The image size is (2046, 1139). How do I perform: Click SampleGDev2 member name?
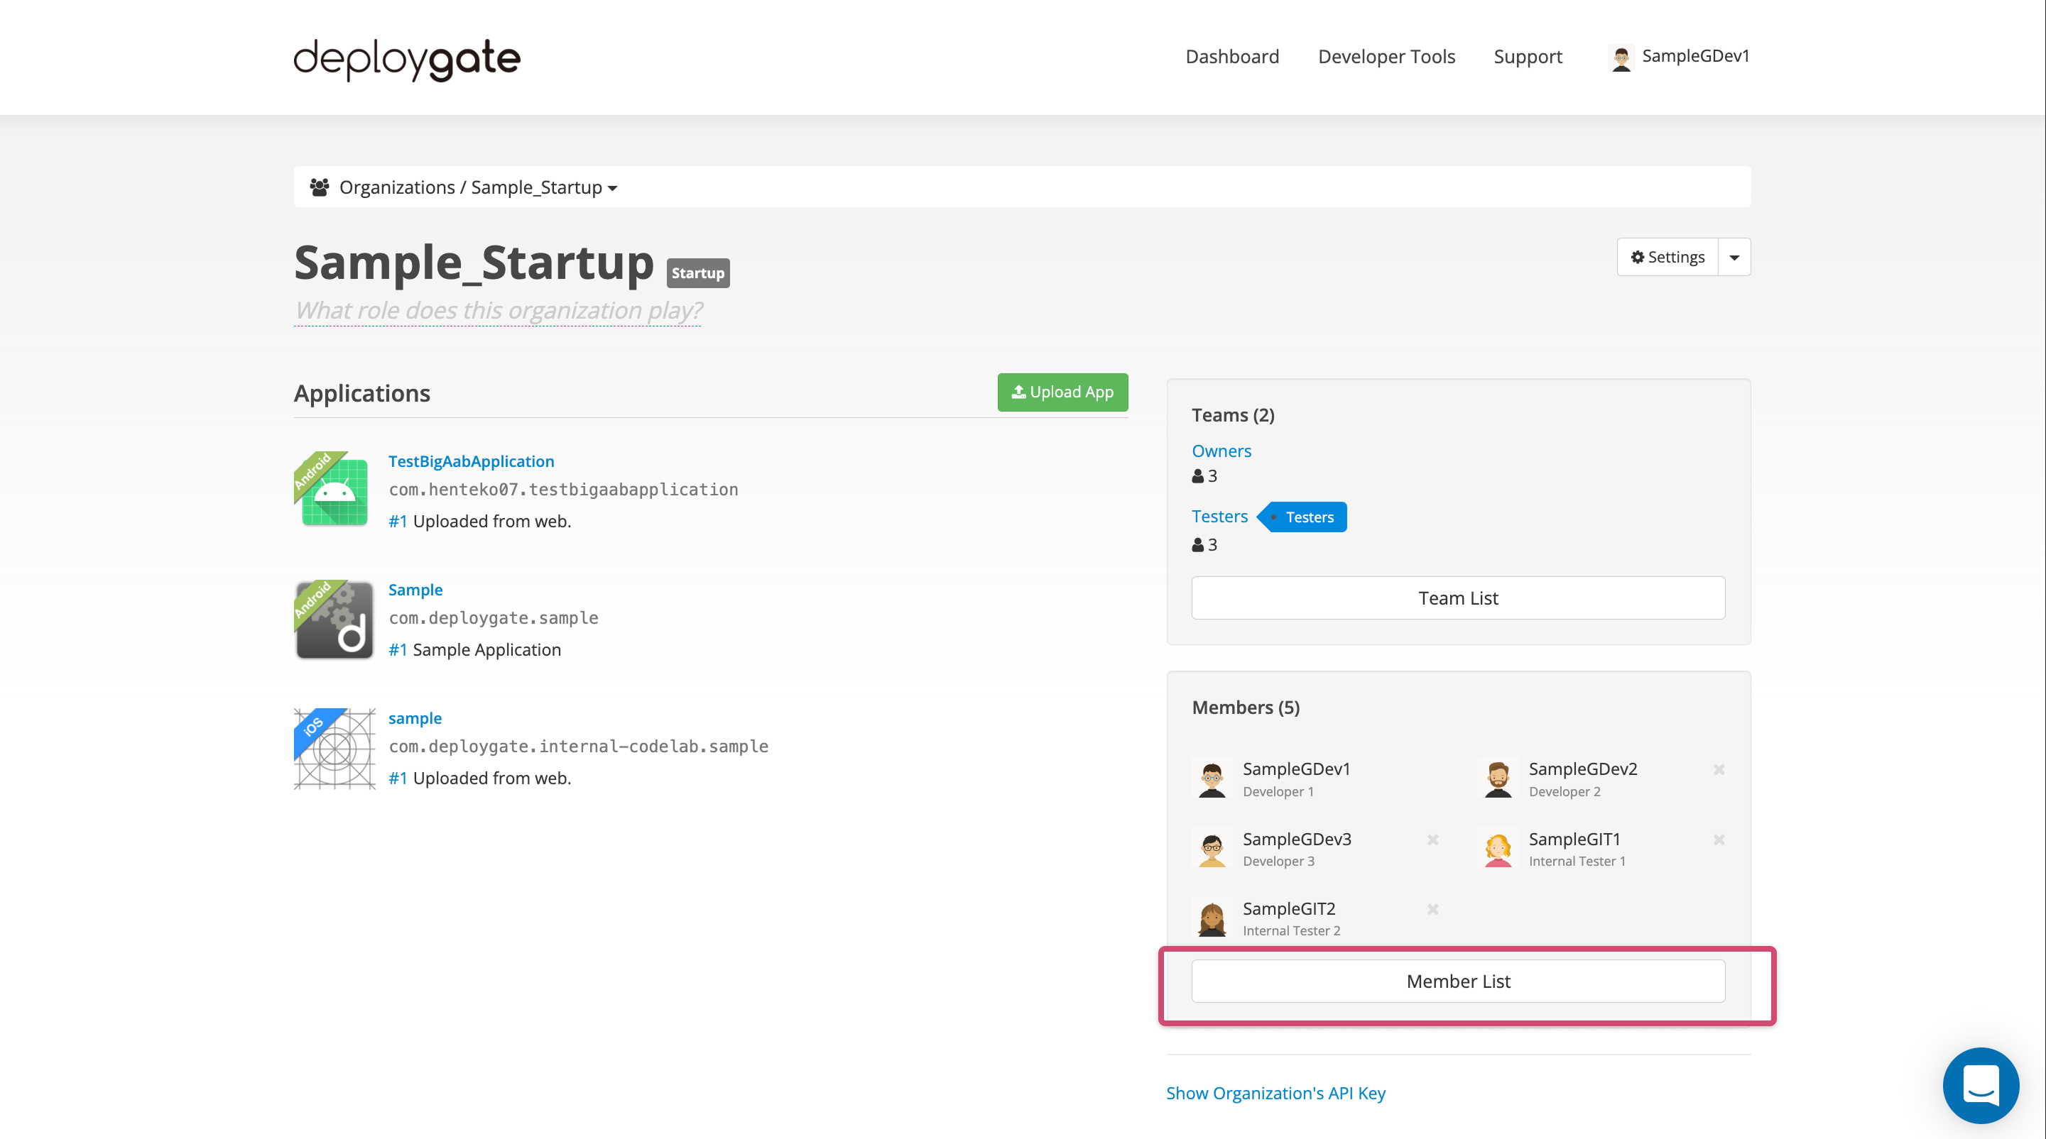[1583, 769]
